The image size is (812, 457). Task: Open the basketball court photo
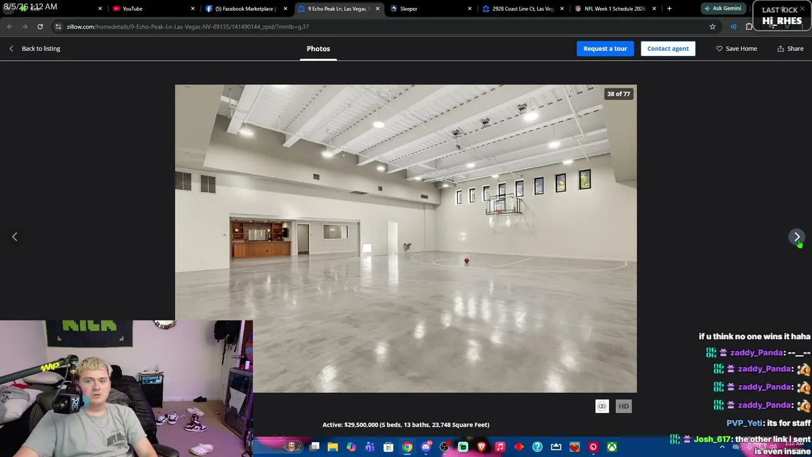(406, 238)
